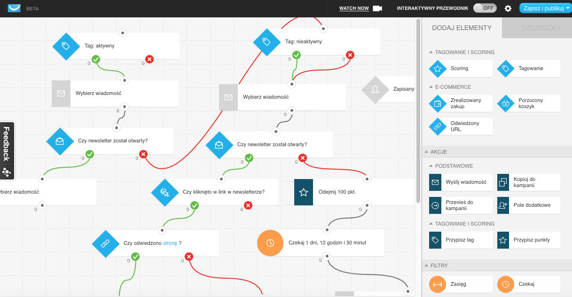The image size is (572, 297).
Task: Click the Wyślij wiadomość envelope icon
Action: [x=435, y=182]
